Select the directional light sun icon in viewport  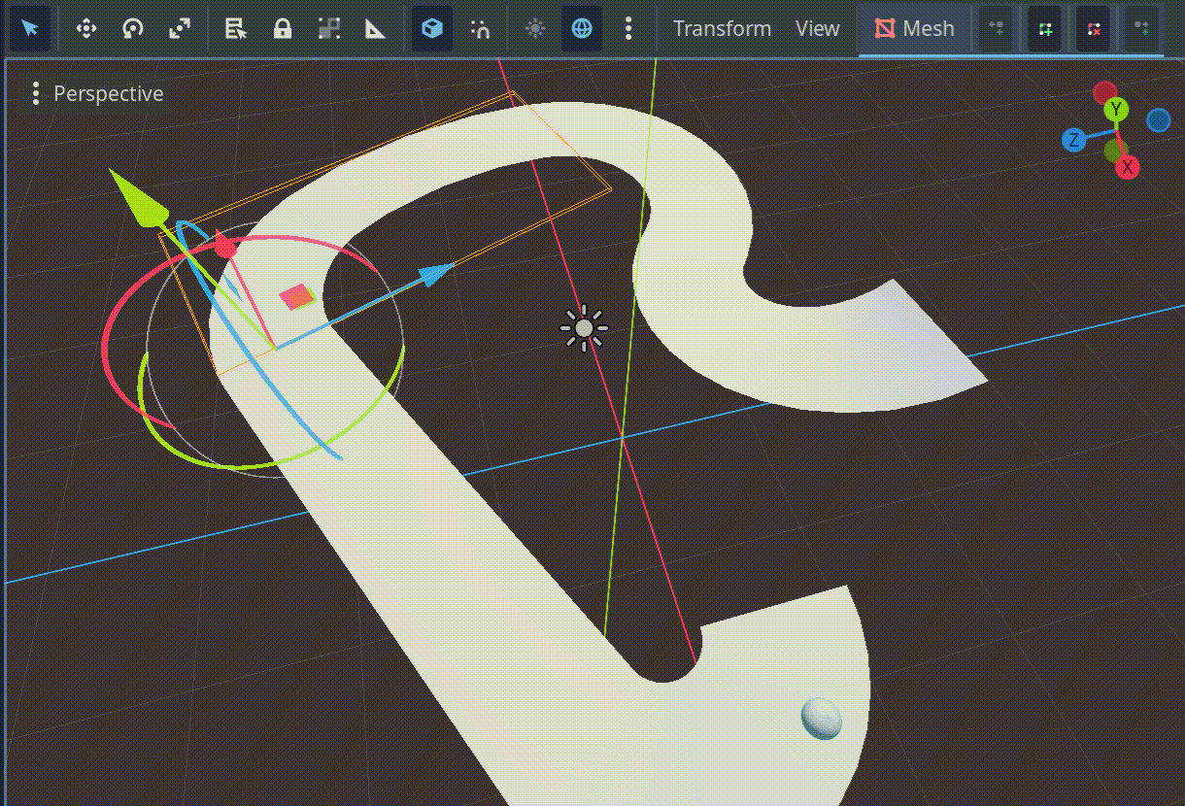(584, 329)
